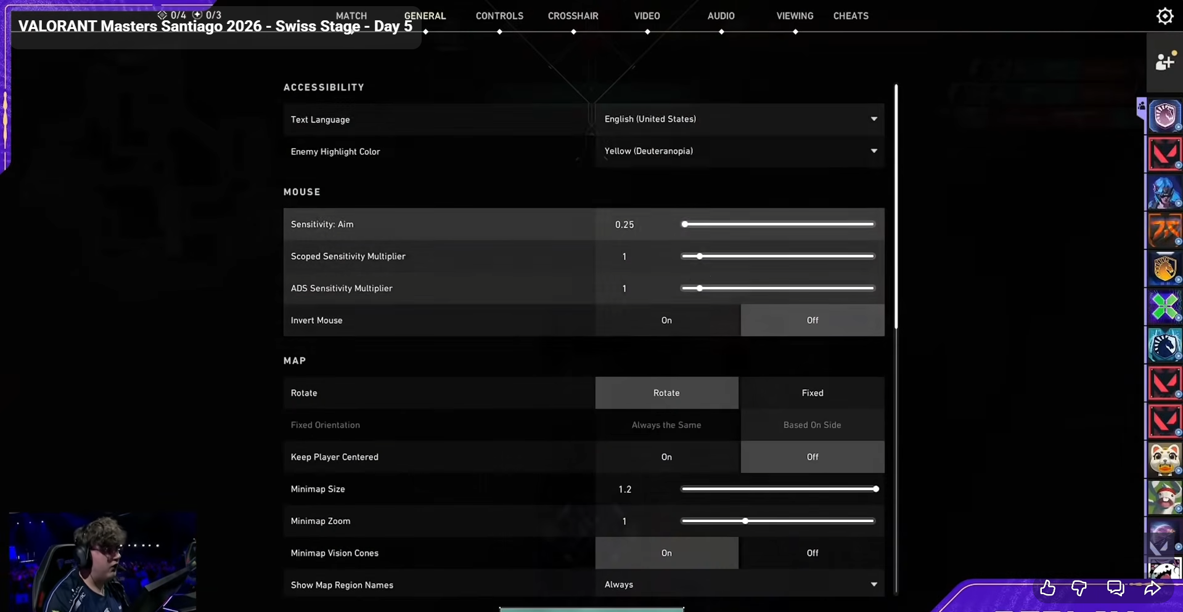Open the comments speech bubble icon
The height and width of the screenshot is (612, 1183).
tap(1115, 589)
